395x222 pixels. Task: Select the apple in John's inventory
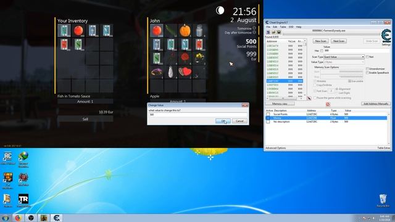(x=157, y=31)
